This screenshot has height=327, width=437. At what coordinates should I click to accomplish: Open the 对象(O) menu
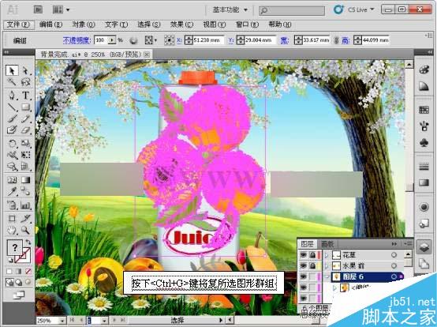tap(84, 24)
